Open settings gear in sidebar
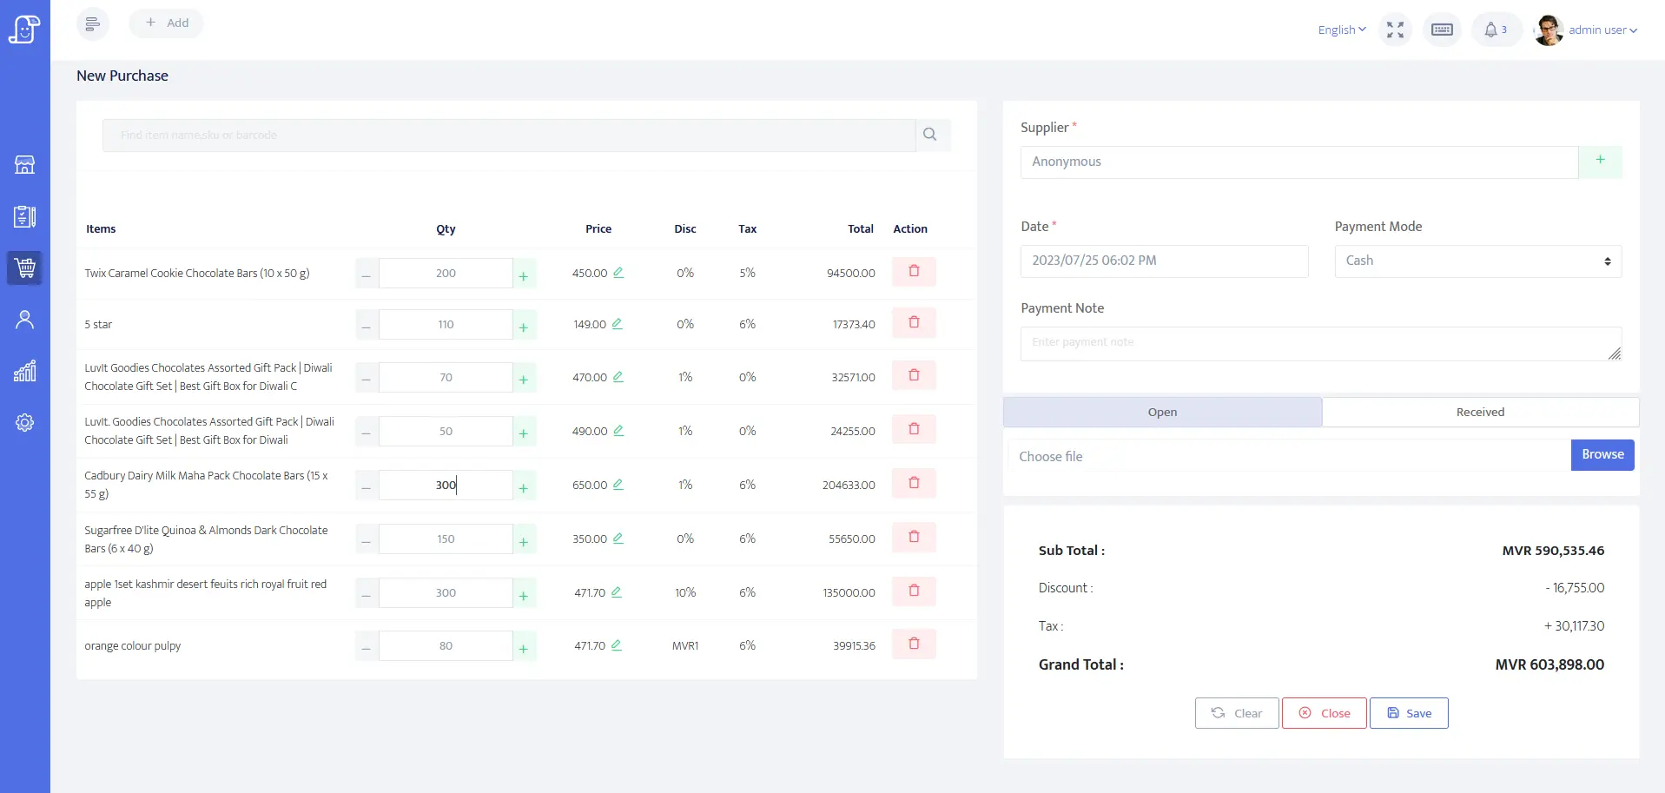 click(24, 423)
